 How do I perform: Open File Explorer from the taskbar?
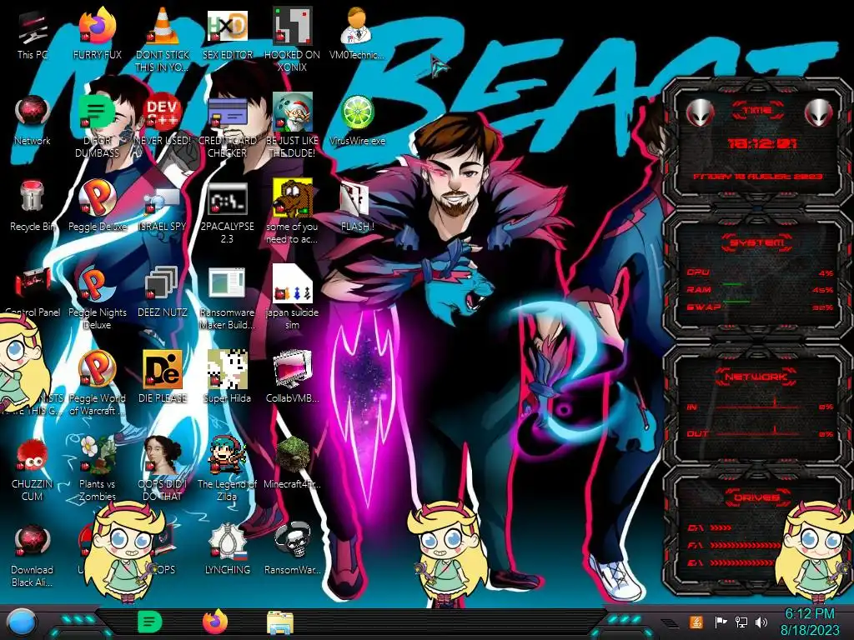[280, 623]
